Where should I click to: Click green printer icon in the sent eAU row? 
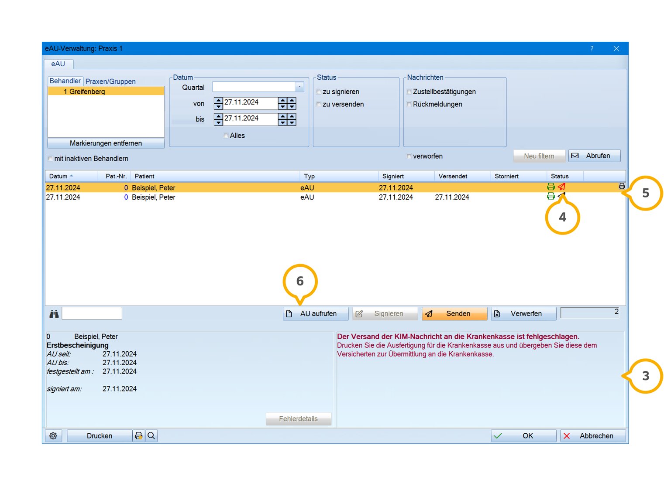point(551,197)
